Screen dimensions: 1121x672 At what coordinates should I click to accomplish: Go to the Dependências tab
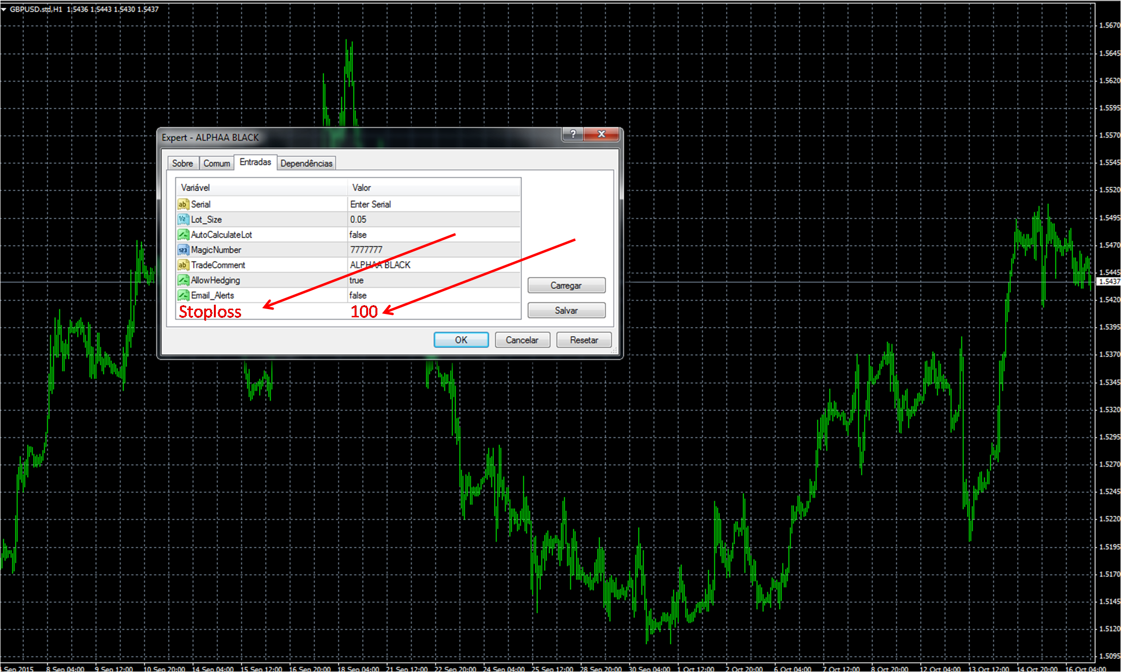pos(306,164)
